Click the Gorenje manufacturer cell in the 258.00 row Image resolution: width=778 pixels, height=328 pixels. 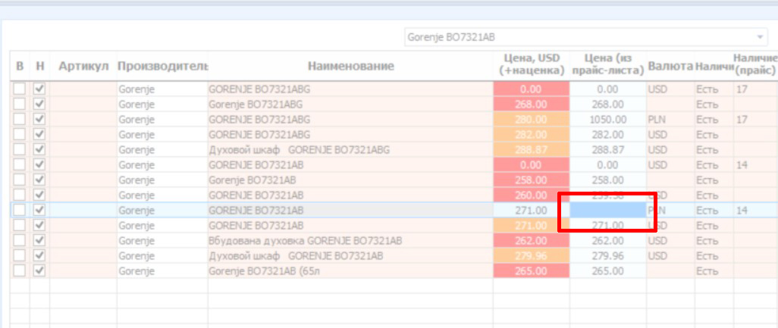pos(162,180)
